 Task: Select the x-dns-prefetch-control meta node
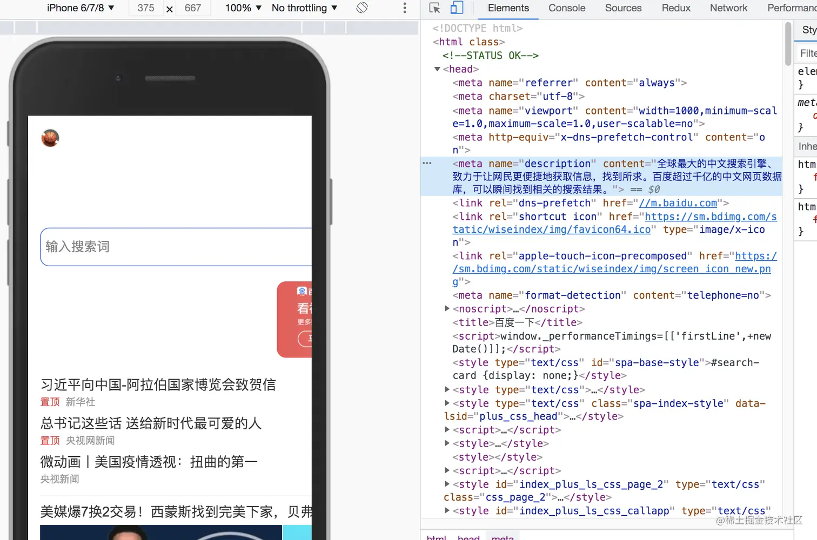point(608,144)
